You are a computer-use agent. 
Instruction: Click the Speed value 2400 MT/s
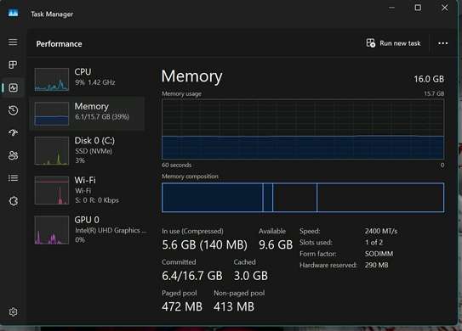coord(381,231)
